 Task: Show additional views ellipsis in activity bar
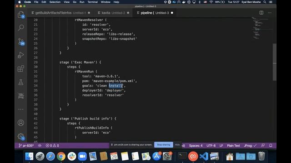(x=21, y=109)
